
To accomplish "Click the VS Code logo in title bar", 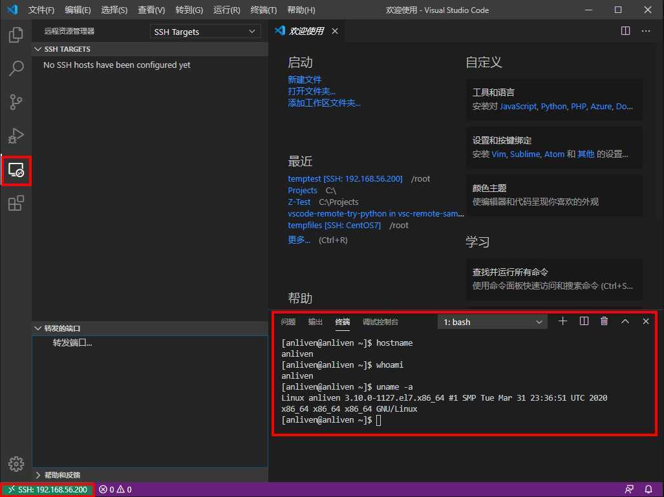I will [13, 9].
